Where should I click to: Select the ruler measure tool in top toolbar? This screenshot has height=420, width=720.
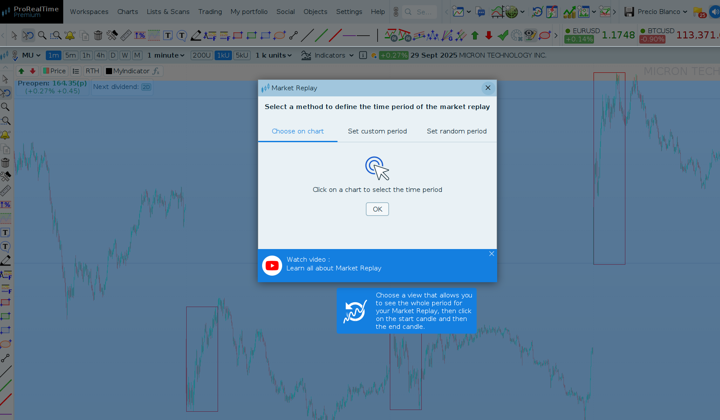tap(126, 35)
